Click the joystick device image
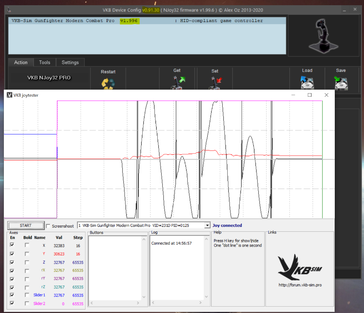Image resolution: width=364 pixels, height=313 pixels. pos(323,36)
